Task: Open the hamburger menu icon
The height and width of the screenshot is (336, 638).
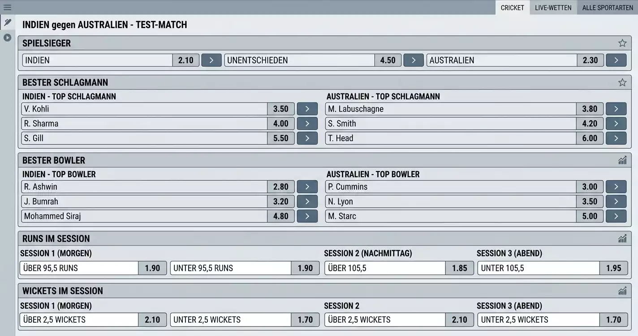Action: (7, 7)
